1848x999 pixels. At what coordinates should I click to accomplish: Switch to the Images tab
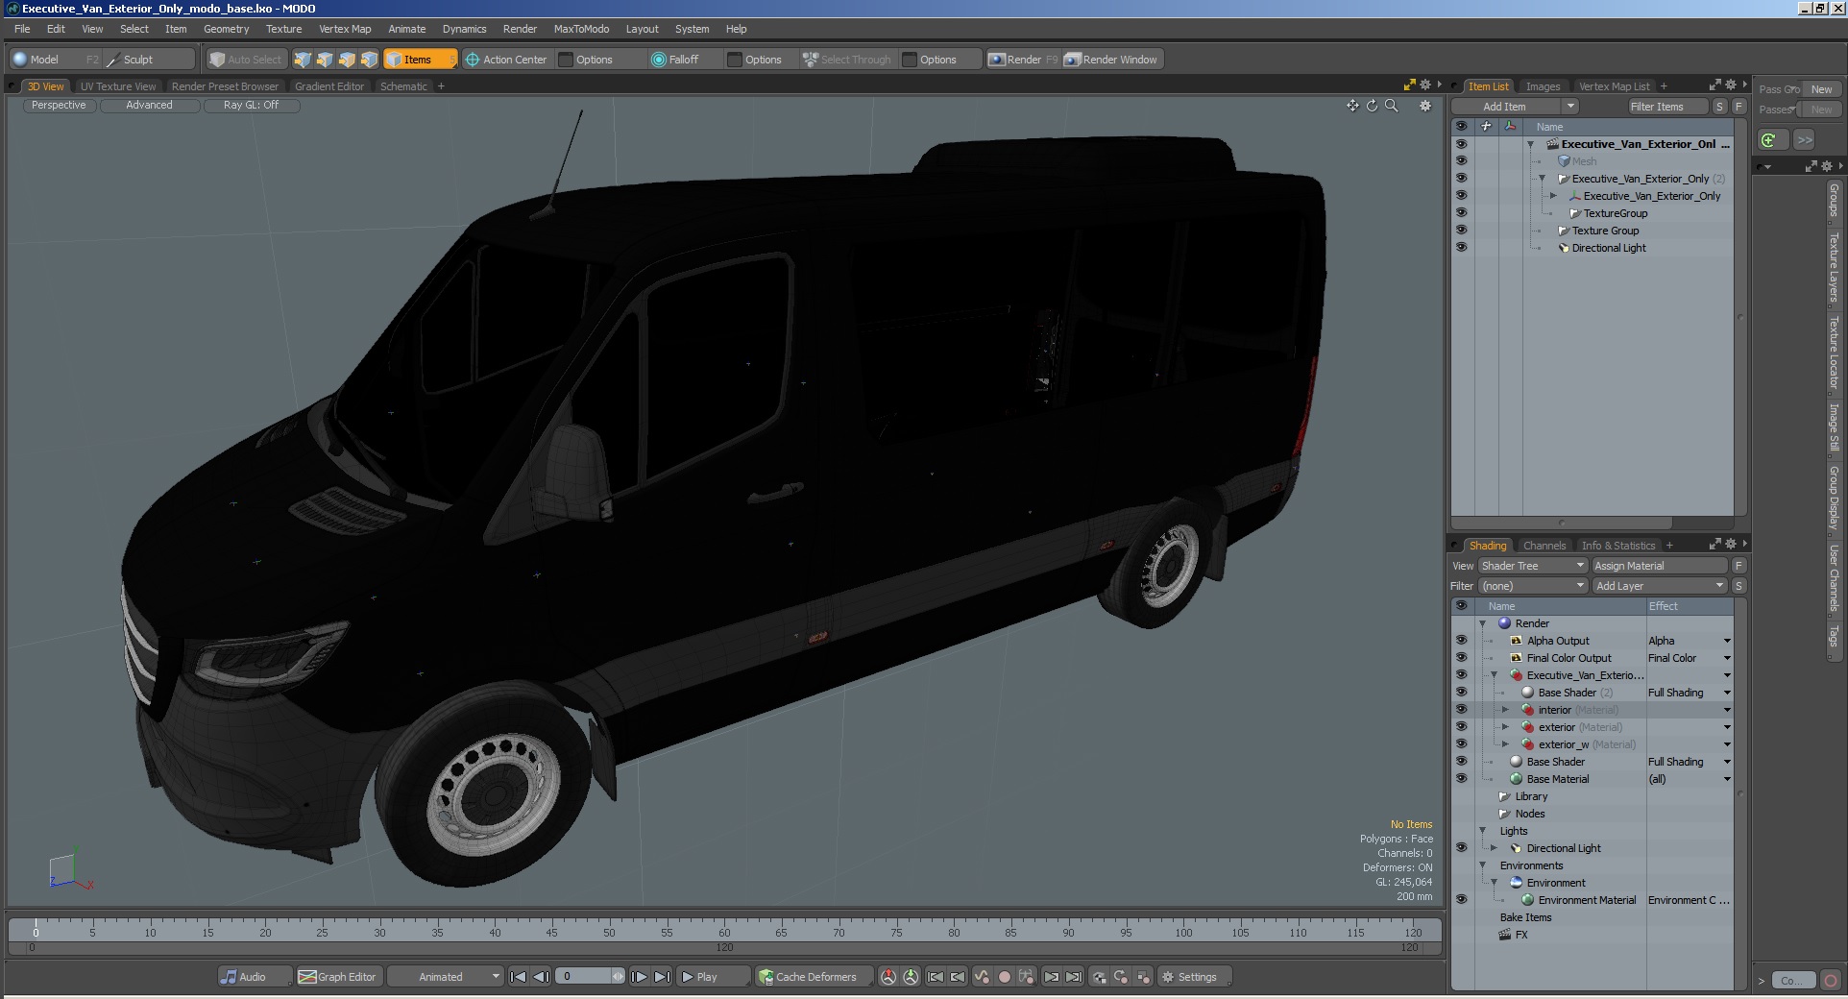[1543, 86]
